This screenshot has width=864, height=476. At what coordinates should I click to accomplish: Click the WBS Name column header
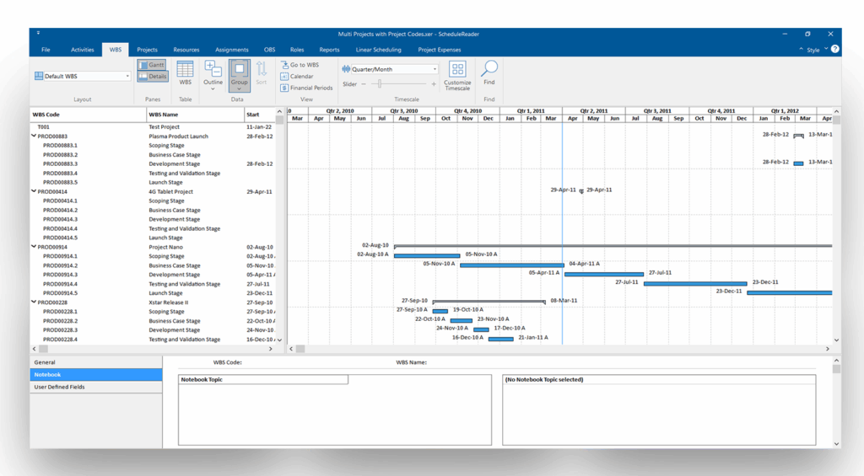[195, 115]
